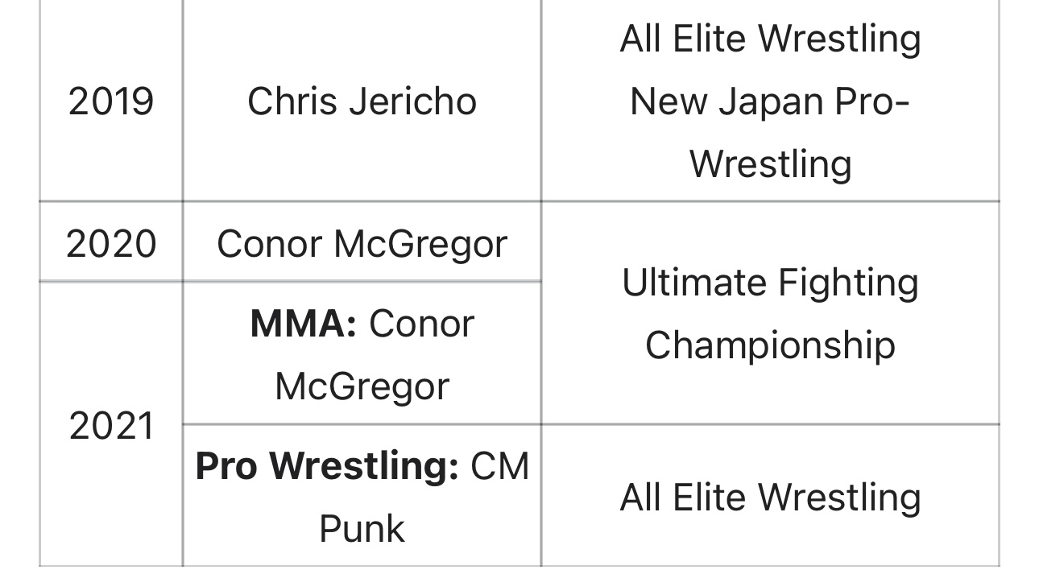The height and width of the screenshot is (570, 1039).
Task: Click the word "Championship"
Action: pyautogui.click(x=770, y=345)
